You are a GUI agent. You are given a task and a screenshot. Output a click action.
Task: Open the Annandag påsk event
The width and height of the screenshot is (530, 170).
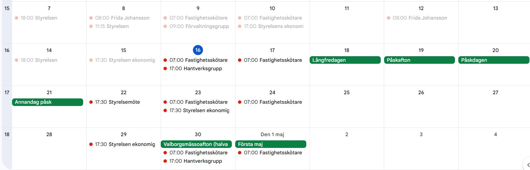[48, 102]
